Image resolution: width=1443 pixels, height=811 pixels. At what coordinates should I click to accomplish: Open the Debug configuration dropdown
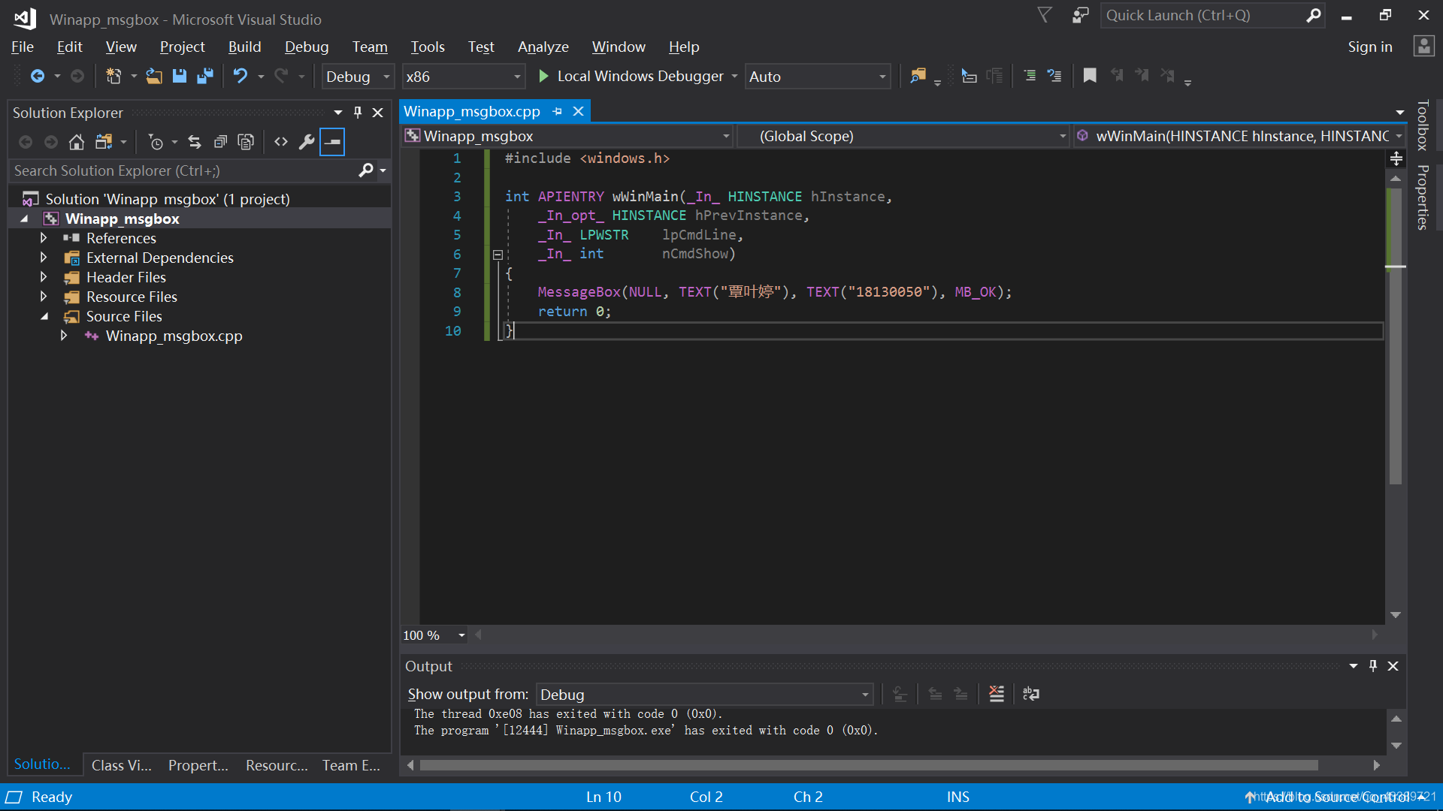tap(358, 77)
